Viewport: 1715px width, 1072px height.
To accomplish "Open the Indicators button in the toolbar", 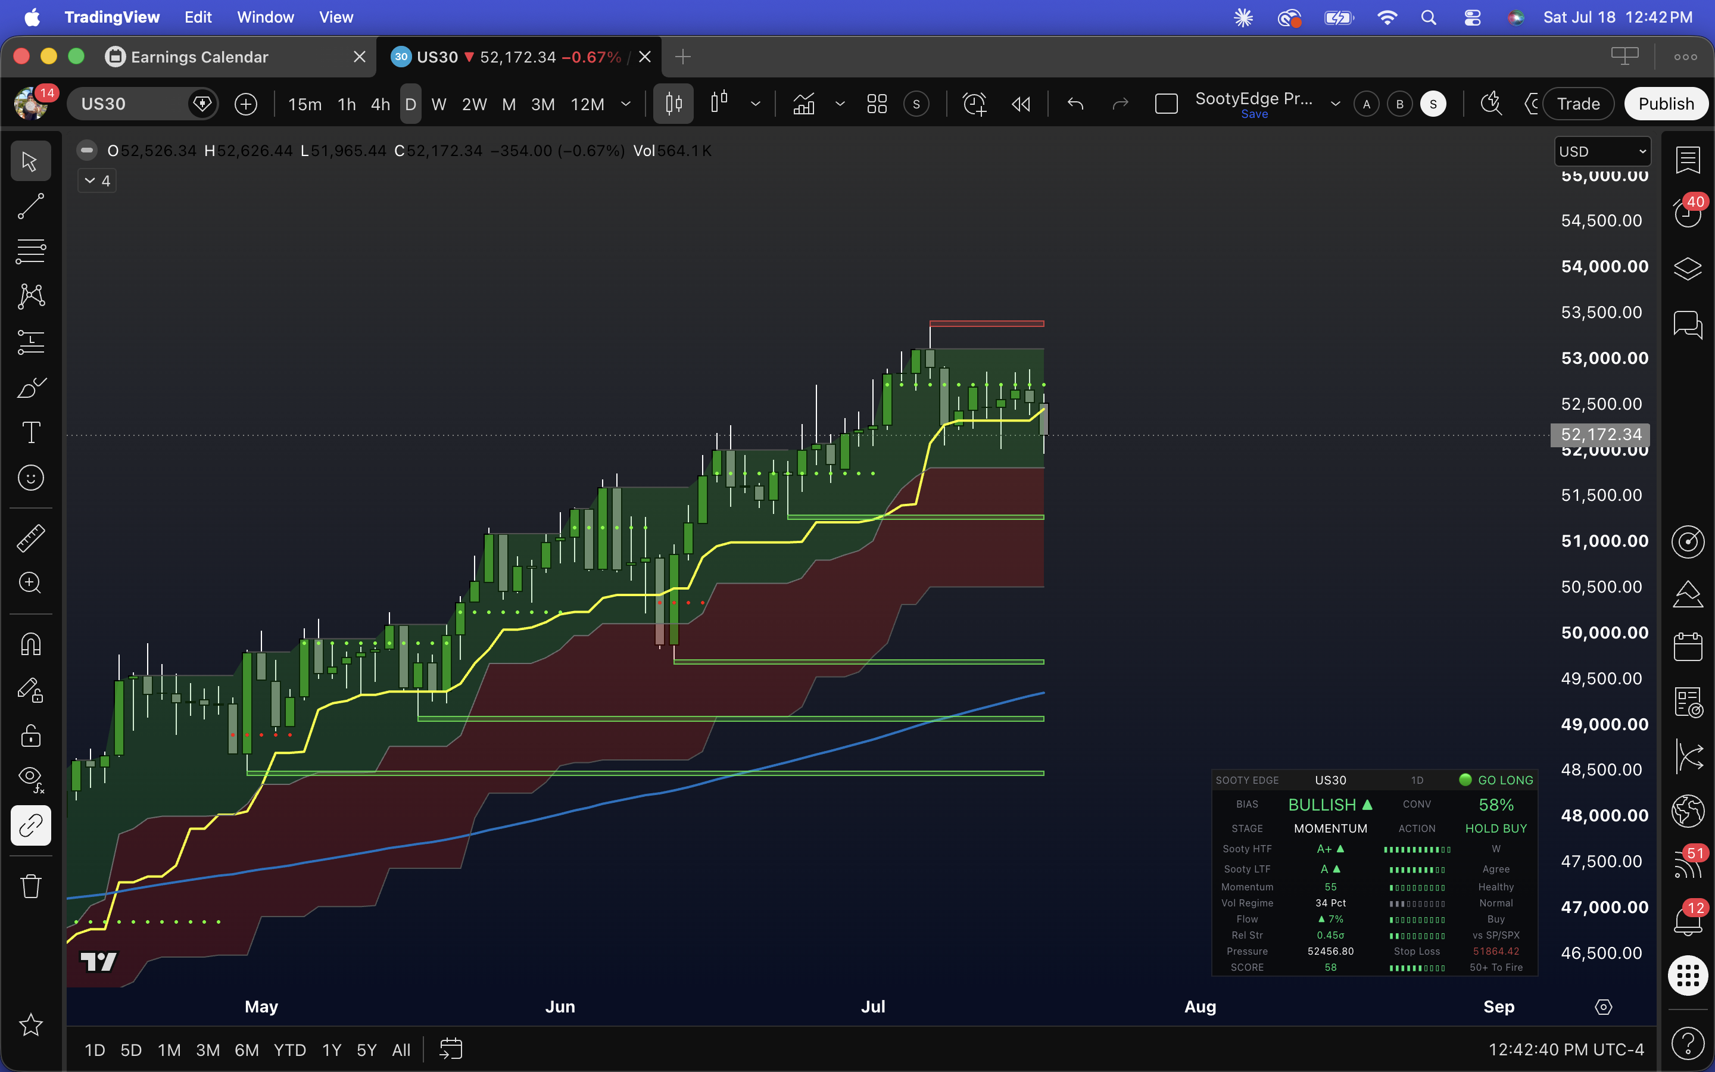I will [x=804, y=104].
